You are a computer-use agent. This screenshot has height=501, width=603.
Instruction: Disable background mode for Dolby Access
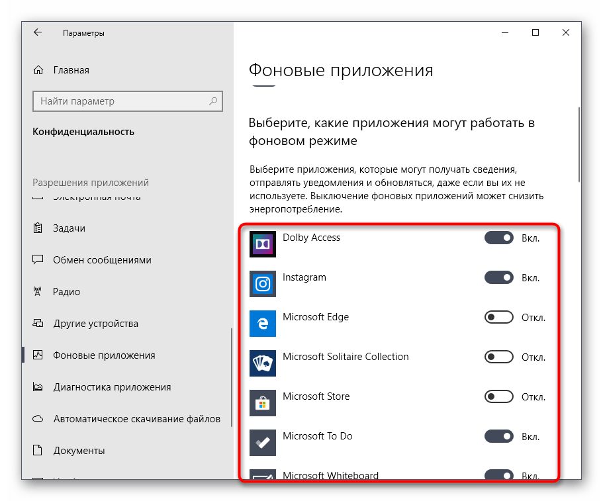pyautogui.click(x=499, y=238)
